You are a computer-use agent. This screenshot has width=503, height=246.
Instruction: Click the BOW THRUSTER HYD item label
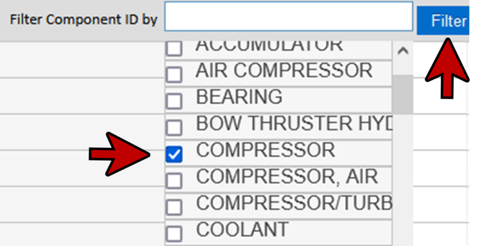pyautogui.click(x=294, y=124)
